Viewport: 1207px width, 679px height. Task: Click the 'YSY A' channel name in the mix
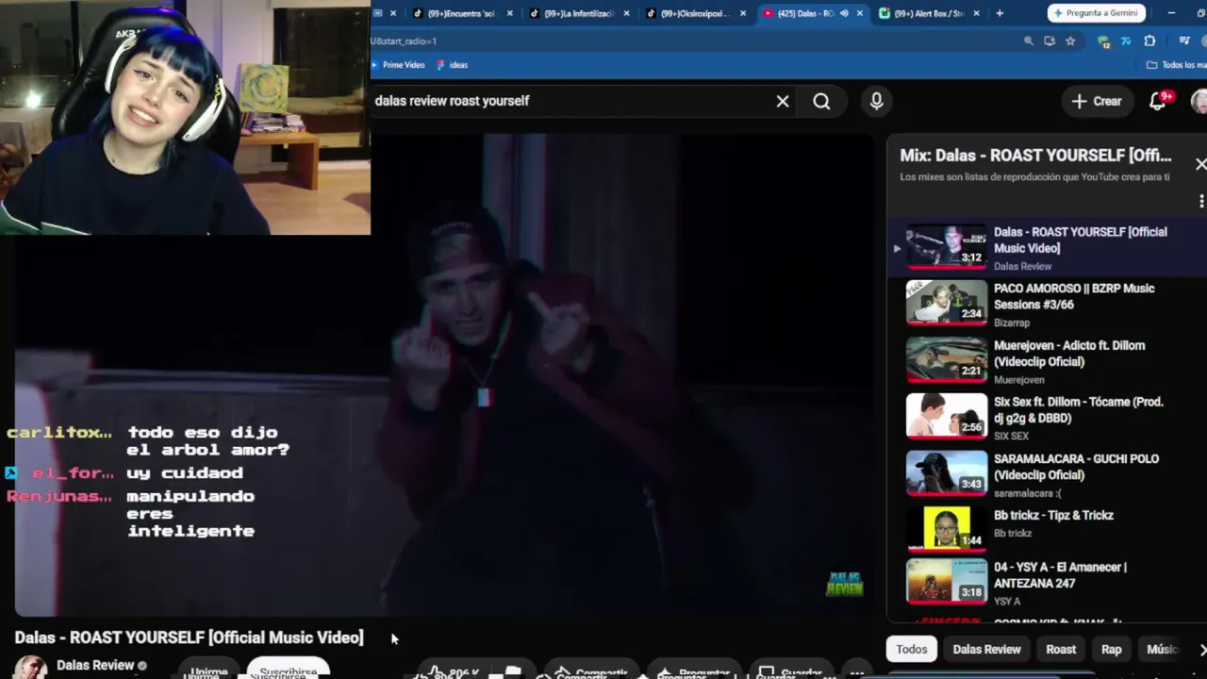click(x=1007, y=601)
